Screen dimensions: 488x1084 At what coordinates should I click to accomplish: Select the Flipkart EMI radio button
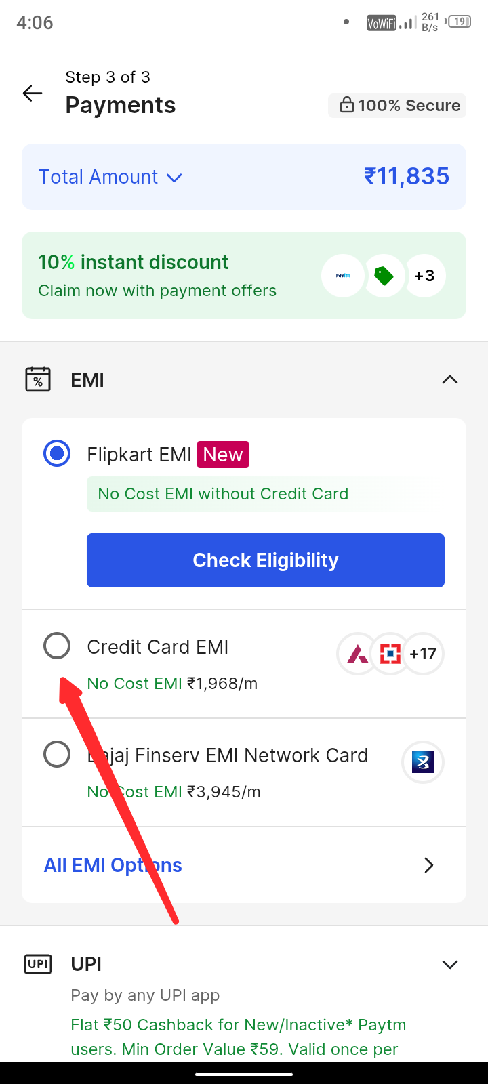(57, 454)
